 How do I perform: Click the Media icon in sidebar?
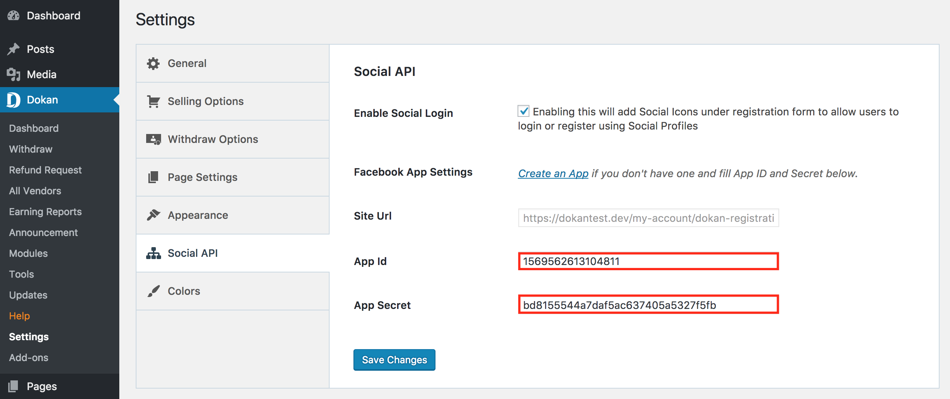[x=13, y=74]
